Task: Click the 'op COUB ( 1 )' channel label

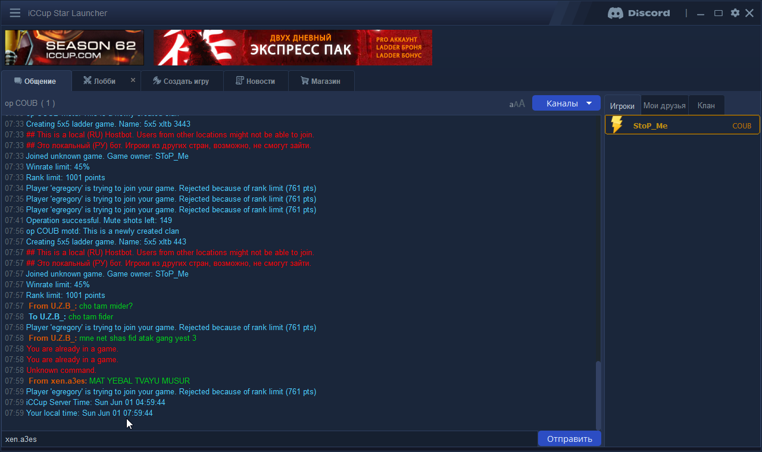Action: [x=30, y=103]
